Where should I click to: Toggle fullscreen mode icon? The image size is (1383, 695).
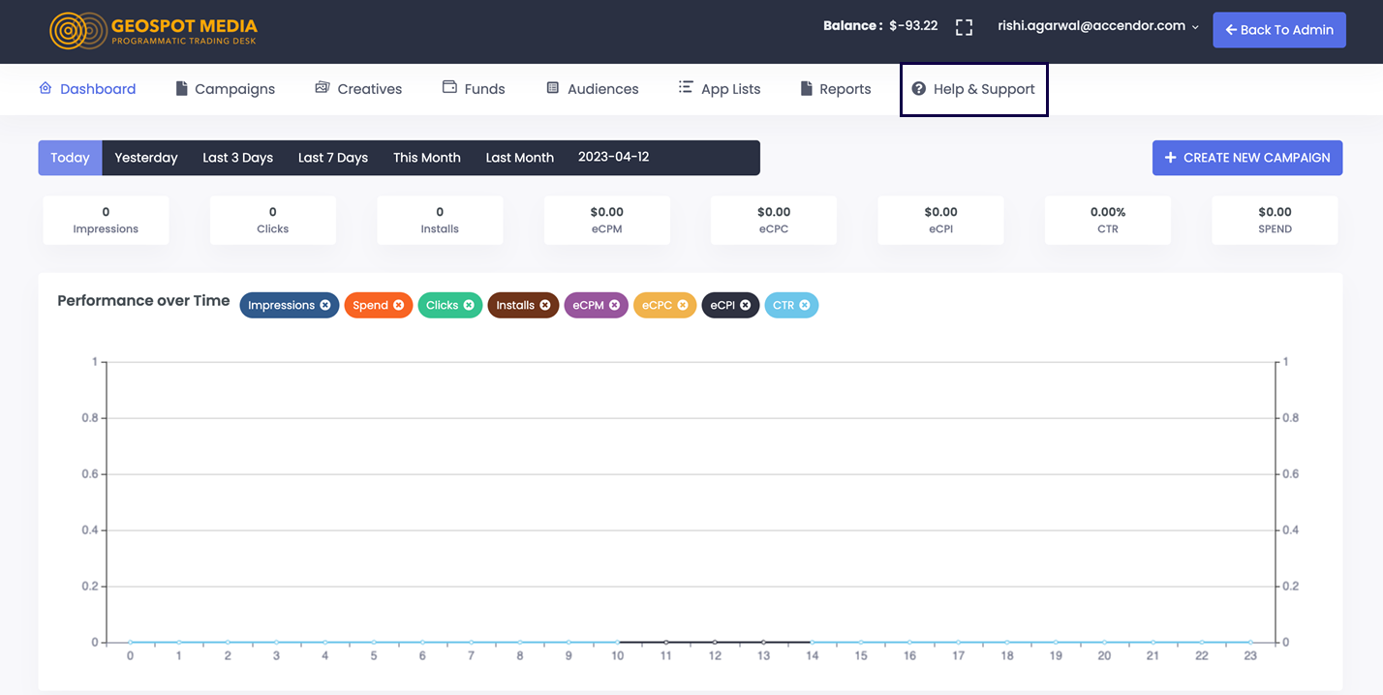(964, 27)
